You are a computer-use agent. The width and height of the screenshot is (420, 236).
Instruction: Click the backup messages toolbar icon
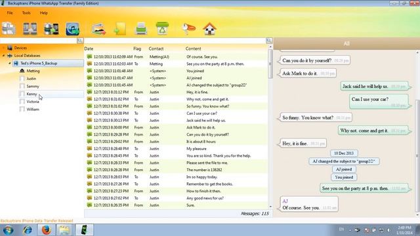(x=9, y=29)
